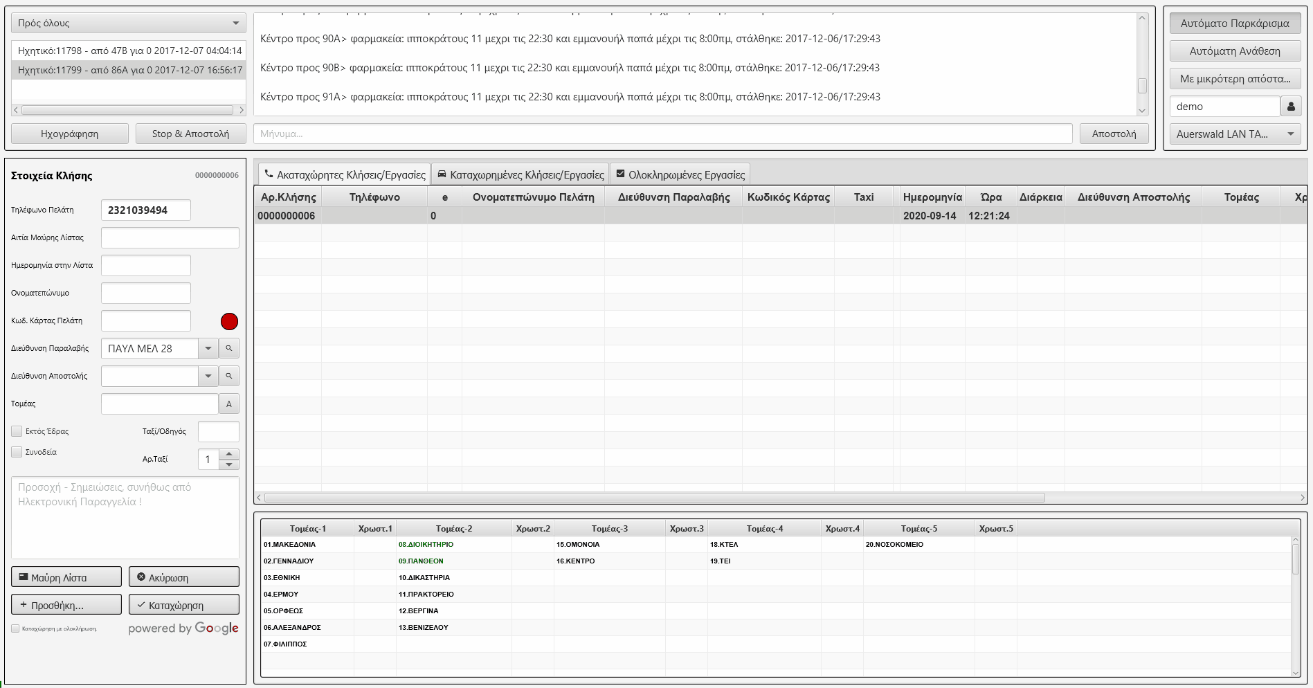Enable the Συνοδεία checkbox
The height and width of the screenshot is (688, 1313).
point(17,451)
